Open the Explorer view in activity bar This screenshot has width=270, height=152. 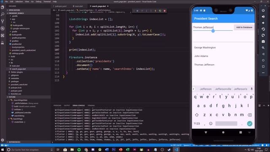(3, 7)
